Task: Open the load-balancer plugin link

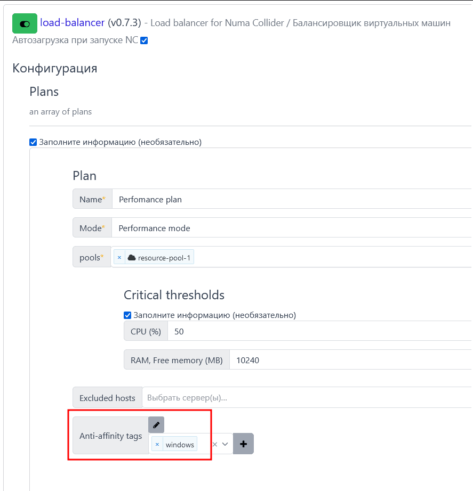Action: [73, 23]
